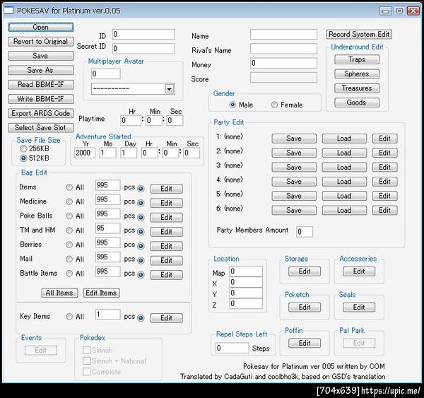
Task: Click Medicine quantity field
Action: 107,199
